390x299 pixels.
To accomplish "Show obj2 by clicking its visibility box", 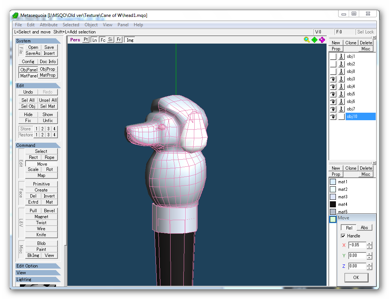I will (x=333, y=64).
